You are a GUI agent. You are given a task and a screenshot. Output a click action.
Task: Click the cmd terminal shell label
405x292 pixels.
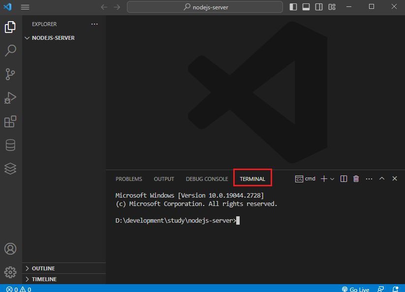coord(305,179)
